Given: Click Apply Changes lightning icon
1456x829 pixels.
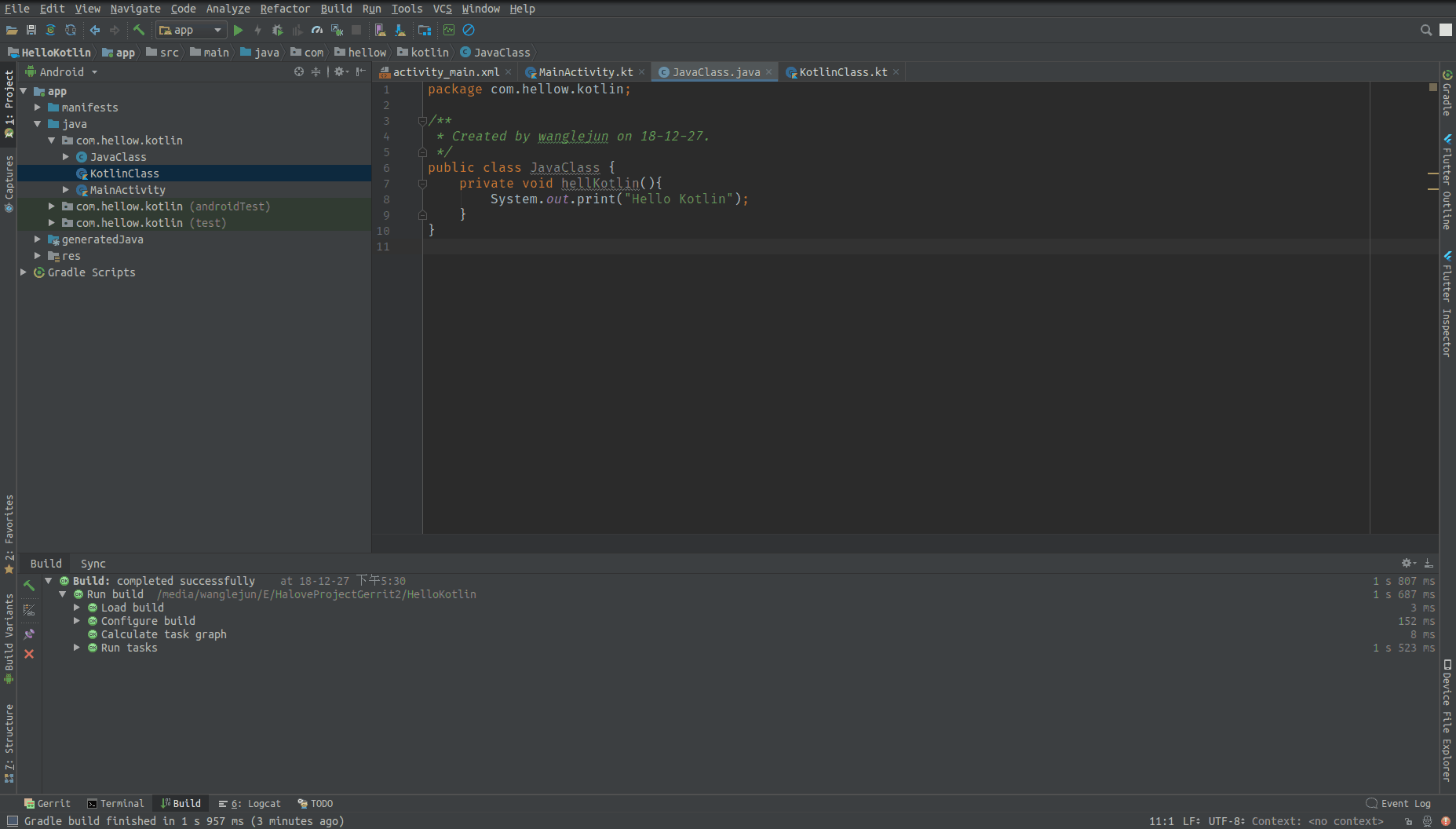Looking at the screenshot, I should (257, 30).
